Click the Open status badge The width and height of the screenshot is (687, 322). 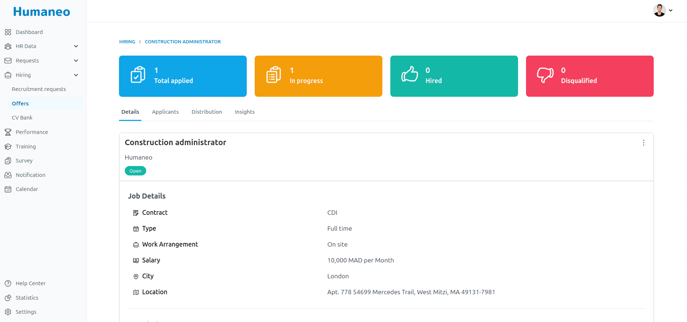(135, 171)
